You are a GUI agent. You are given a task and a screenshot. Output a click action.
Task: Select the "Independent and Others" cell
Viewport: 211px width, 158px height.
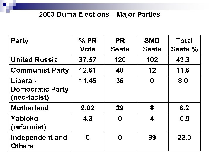pos(39,141)
